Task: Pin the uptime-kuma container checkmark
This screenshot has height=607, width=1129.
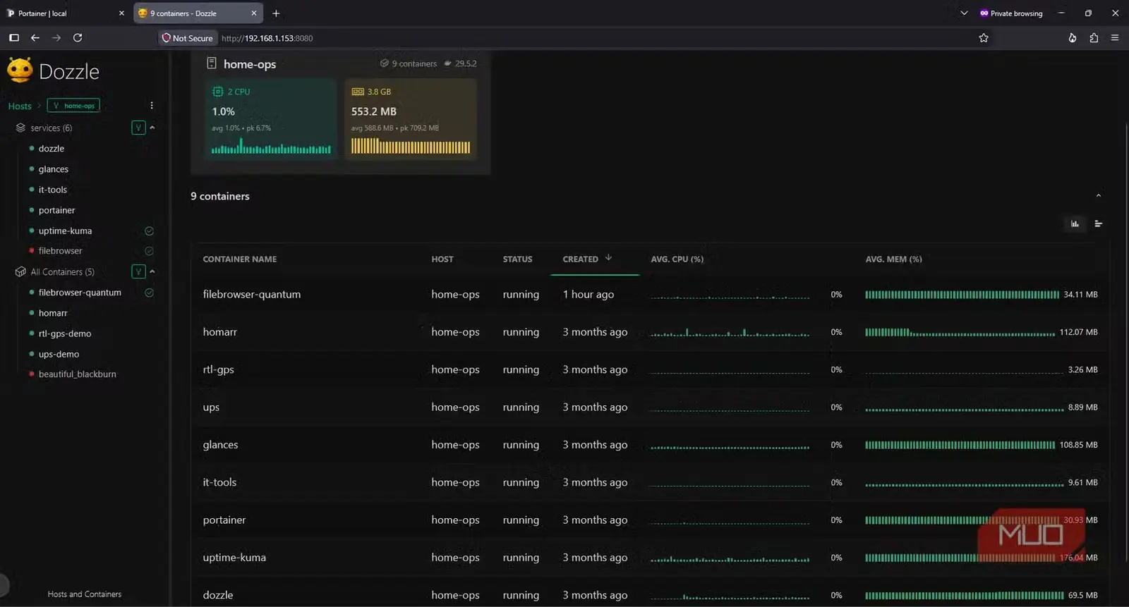Action: point(149,231)
